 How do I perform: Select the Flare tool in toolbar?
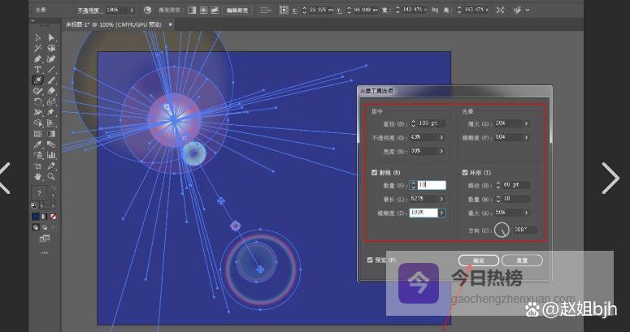37,80
